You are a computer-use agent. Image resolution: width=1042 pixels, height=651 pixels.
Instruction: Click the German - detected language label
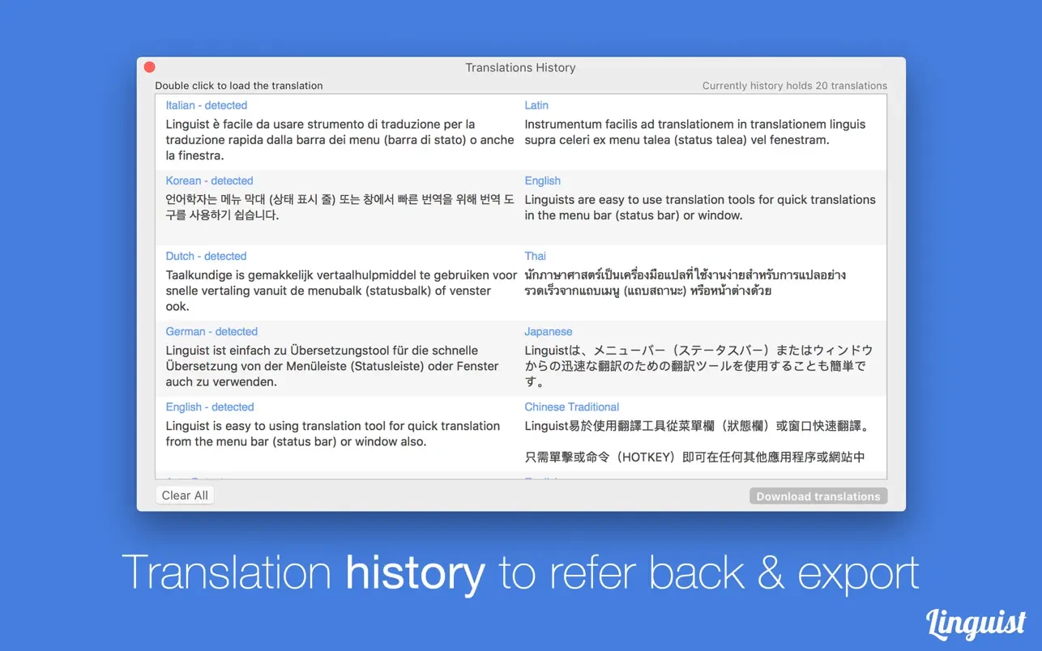coord(211,331)
